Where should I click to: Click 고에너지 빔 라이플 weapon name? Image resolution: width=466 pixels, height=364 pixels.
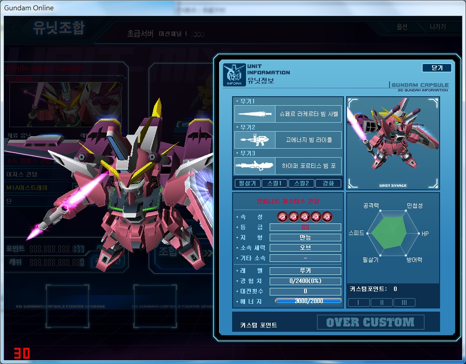[309, 140]
